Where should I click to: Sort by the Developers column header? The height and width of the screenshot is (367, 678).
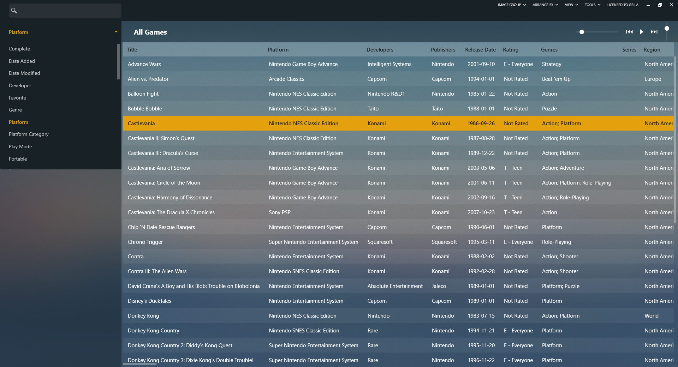(380, 49)
